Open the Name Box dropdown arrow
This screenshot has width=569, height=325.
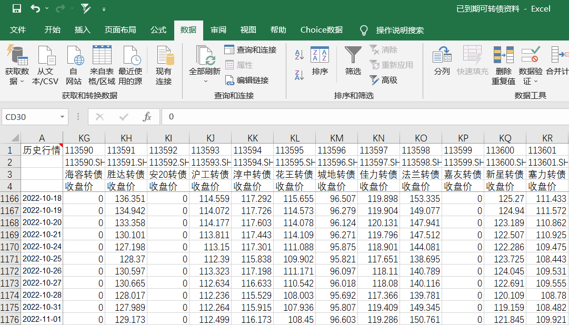coord(63,117)
